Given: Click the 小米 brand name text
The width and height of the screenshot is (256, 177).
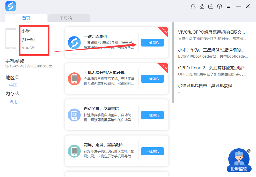Looking at the screenshot, I should [x=26, y=31].
